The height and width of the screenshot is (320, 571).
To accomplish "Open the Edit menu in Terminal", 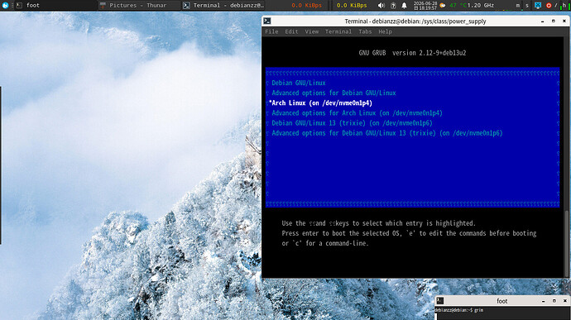I will click(291, 31).
